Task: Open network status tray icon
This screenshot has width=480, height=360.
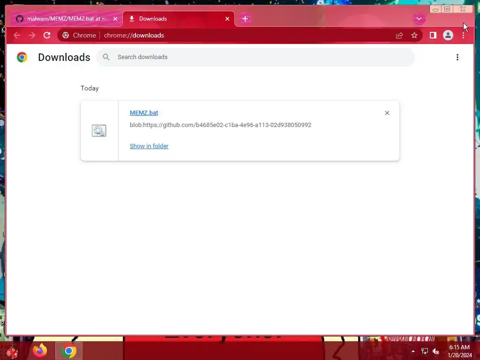Action: click(x=425, y=351)
